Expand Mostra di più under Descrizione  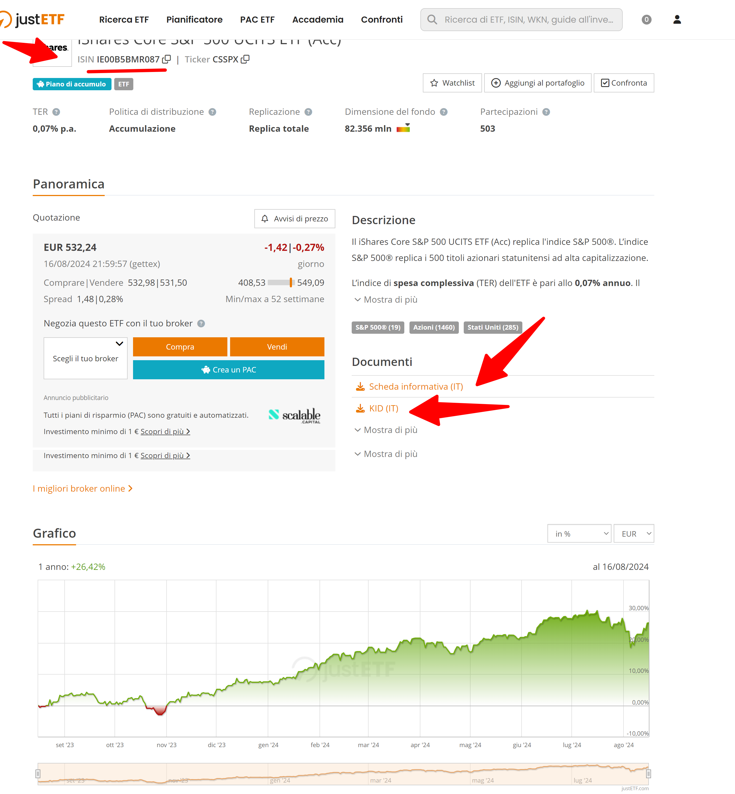(x=386, y=300)
